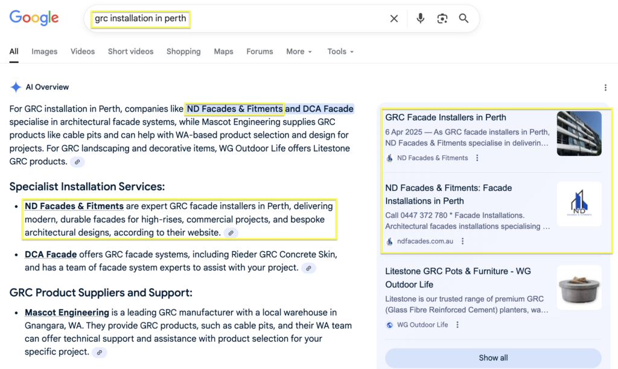618x369 pixels.
Task: Switch to the Images tab
Action: (x=45, y=51)
